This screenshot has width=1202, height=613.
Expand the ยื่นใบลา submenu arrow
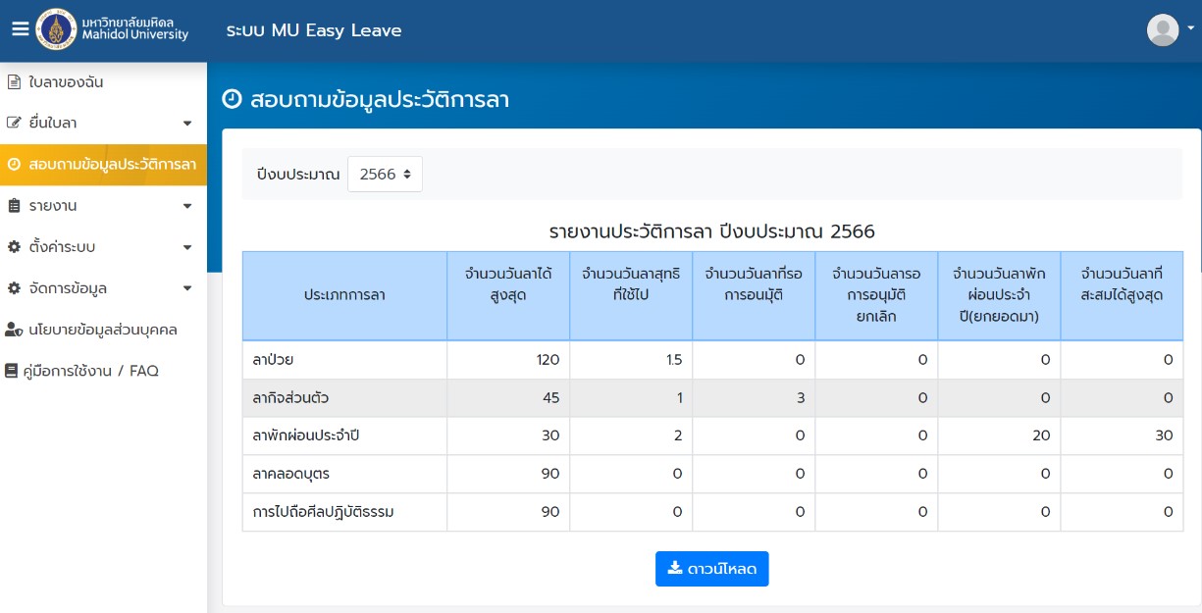[x=187, y=124]
